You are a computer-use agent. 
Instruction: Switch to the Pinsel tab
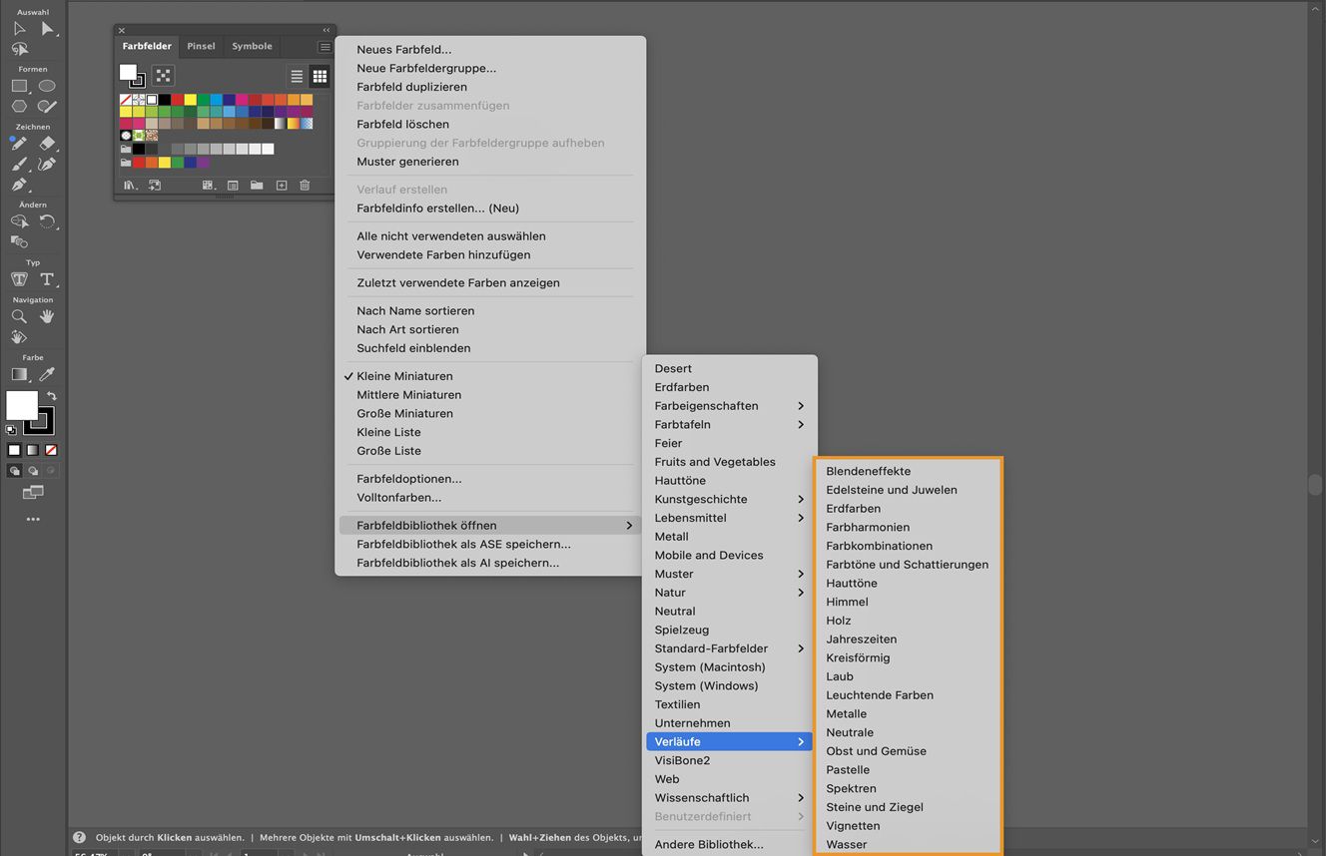[x=201, y=46]
